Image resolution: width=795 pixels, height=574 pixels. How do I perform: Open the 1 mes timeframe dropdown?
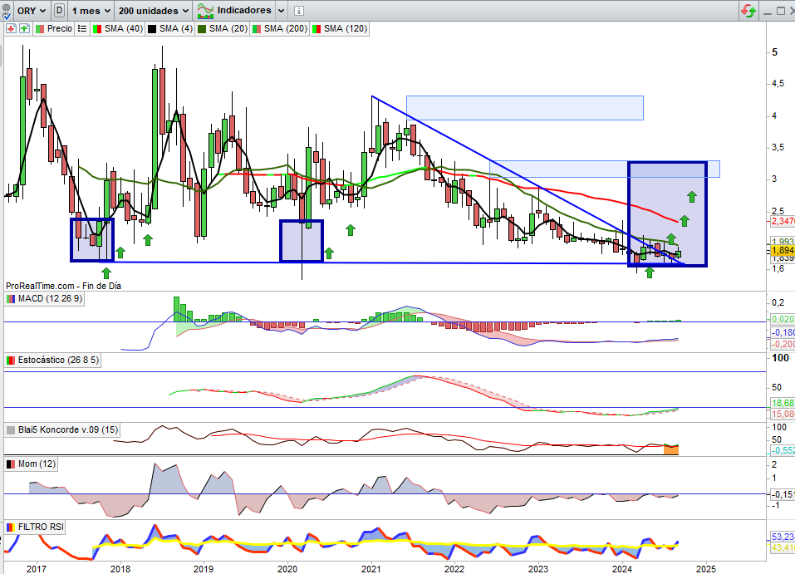(x=91, y=11)
